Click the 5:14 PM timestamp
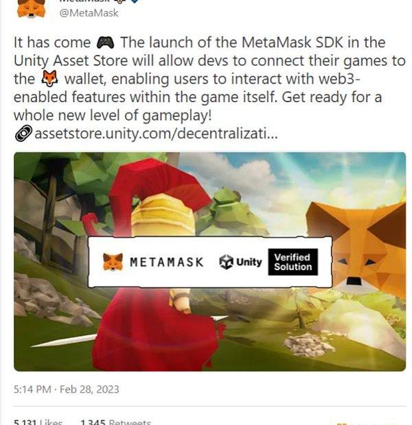412x425 pixels. pyautogui.click(x=32, y=389)
